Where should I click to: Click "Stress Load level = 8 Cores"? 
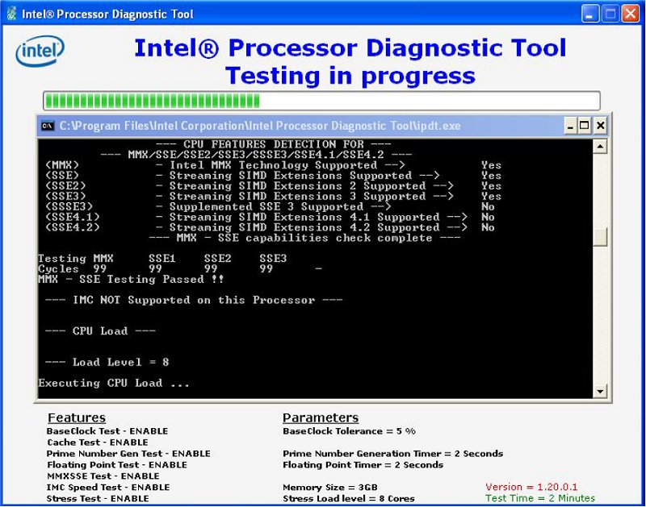tap(349, 498)
